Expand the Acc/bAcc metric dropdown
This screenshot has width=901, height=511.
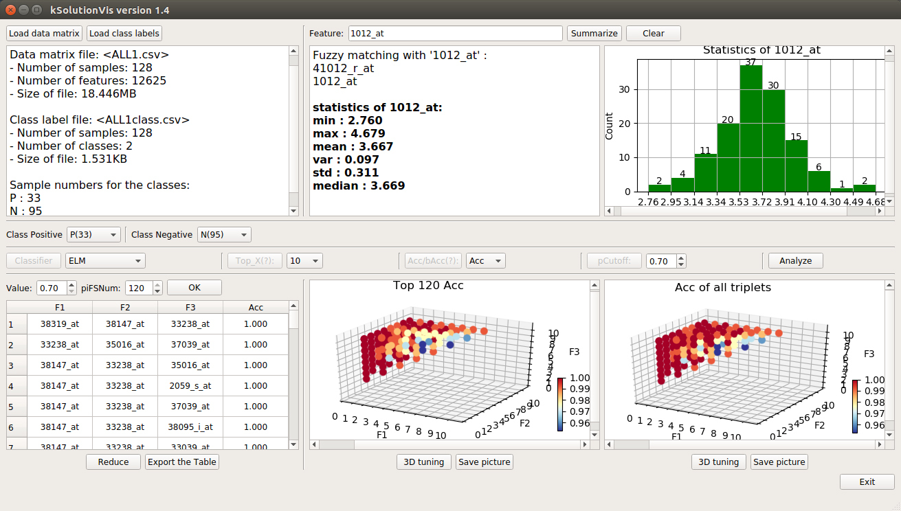point(485,261)
